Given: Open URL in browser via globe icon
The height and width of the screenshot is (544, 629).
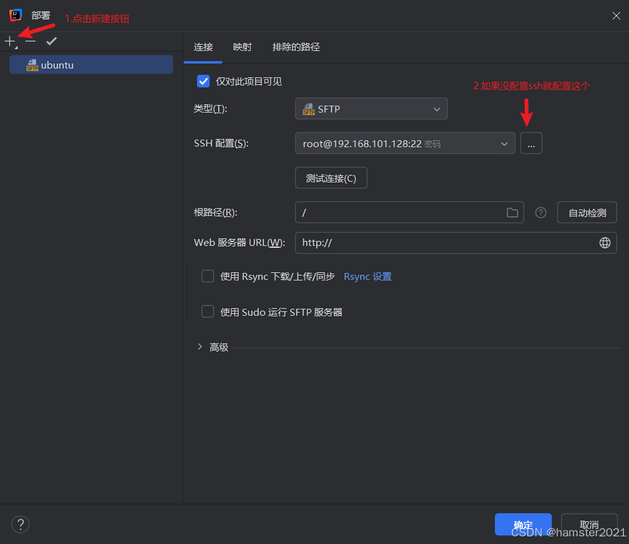Looking at the screenshot, I should 605,243.
